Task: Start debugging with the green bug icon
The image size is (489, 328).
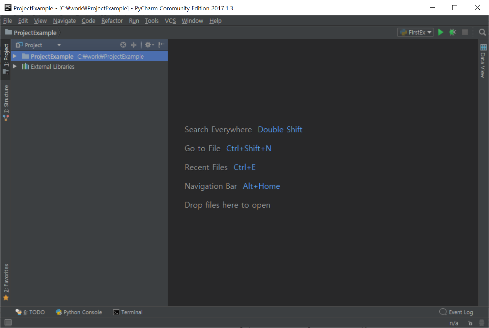Action: click(453, 32)
